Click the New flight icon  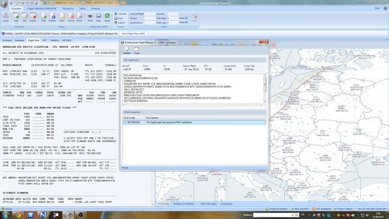[62, 17]
